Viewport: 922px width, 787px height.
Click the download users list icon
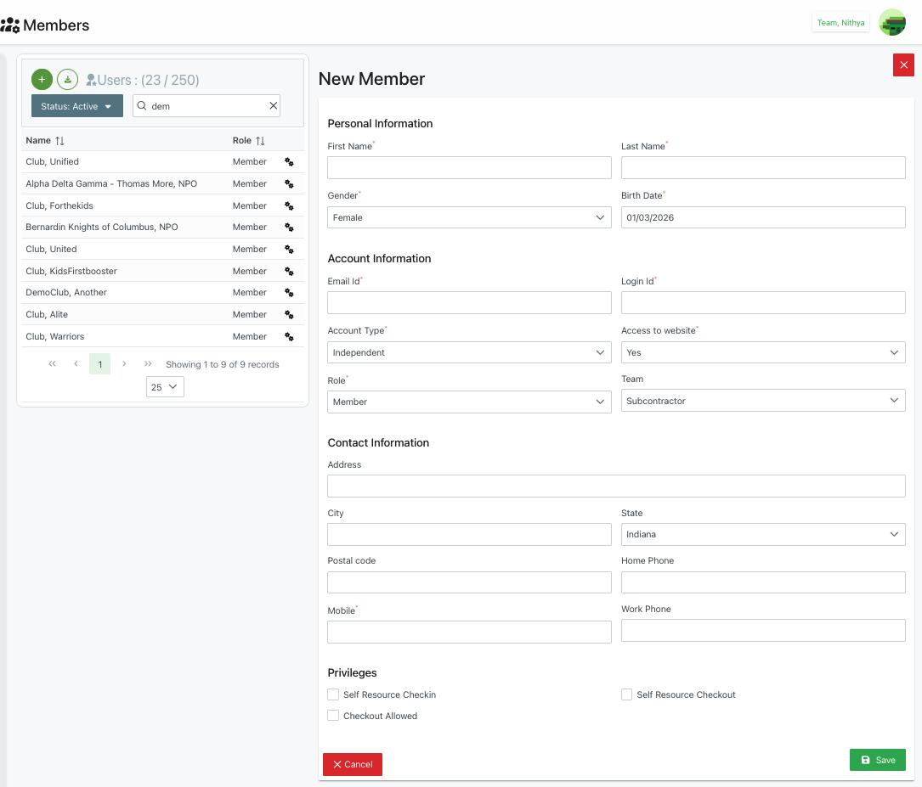click(x=67, y=80)
